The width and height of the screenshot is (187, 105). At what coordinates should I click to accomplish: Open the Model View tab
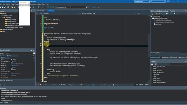point(165,58)
